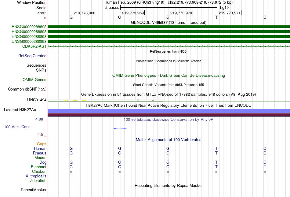
Task: Click the blue Layered H3K27Ac signal band
Action: [169, 111]
